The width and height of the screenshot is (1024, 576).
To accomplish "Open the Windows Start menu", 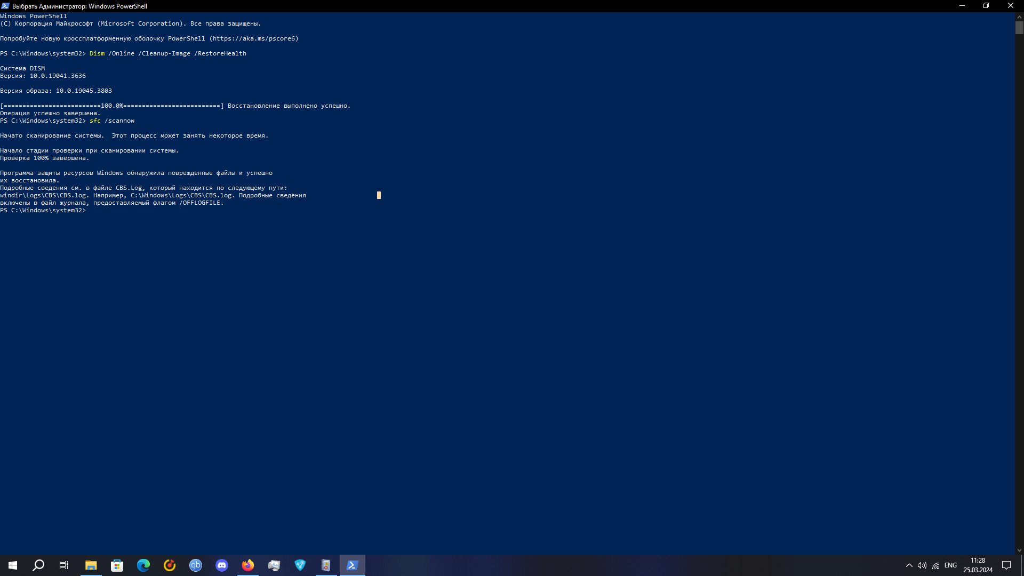I will pyautogui.click(x=13, y=565).
